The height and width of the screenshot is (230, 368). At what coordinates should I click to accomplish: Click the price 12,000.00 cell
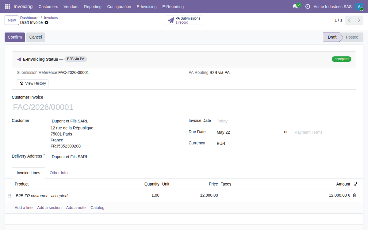(x=209, y=195)
